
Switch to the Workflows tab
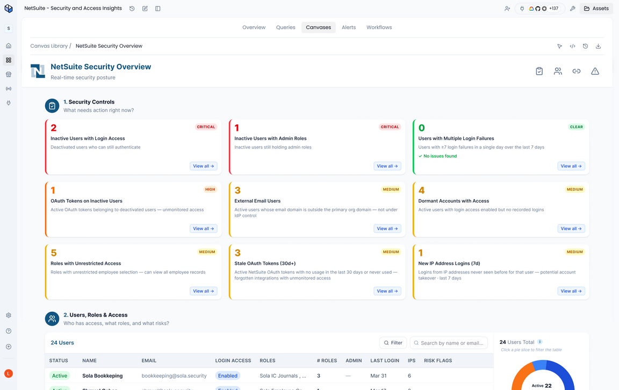coord(379,27)
